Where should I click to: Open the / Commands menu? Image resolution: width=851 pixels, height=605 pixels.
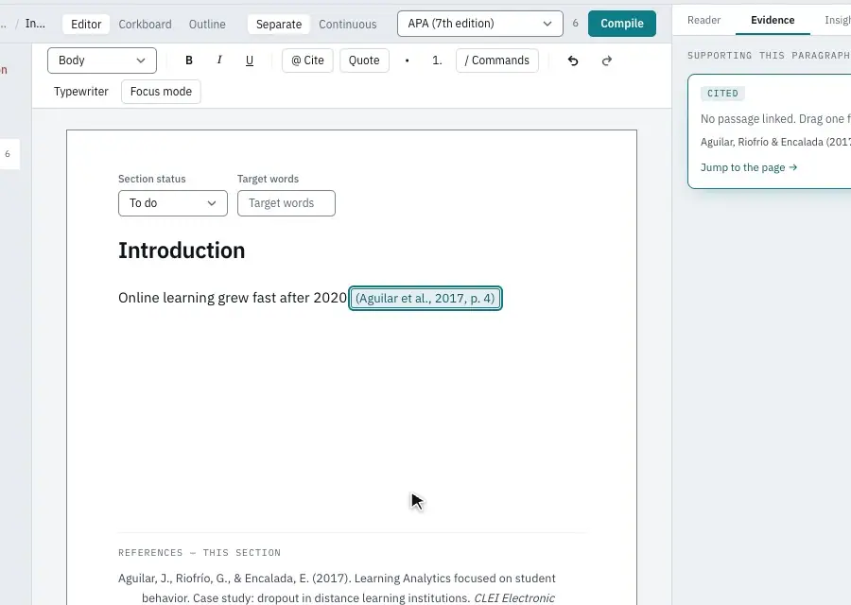[497, 60]
